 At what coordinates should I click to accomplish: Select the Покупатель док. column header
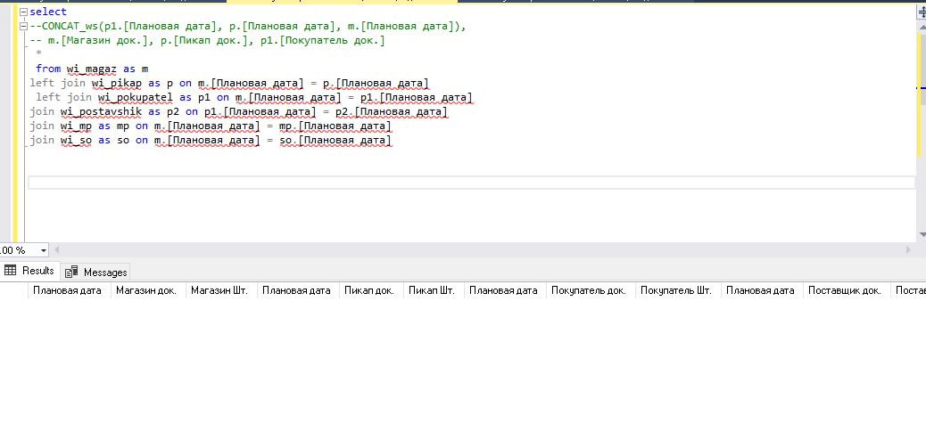coord(589,290)
